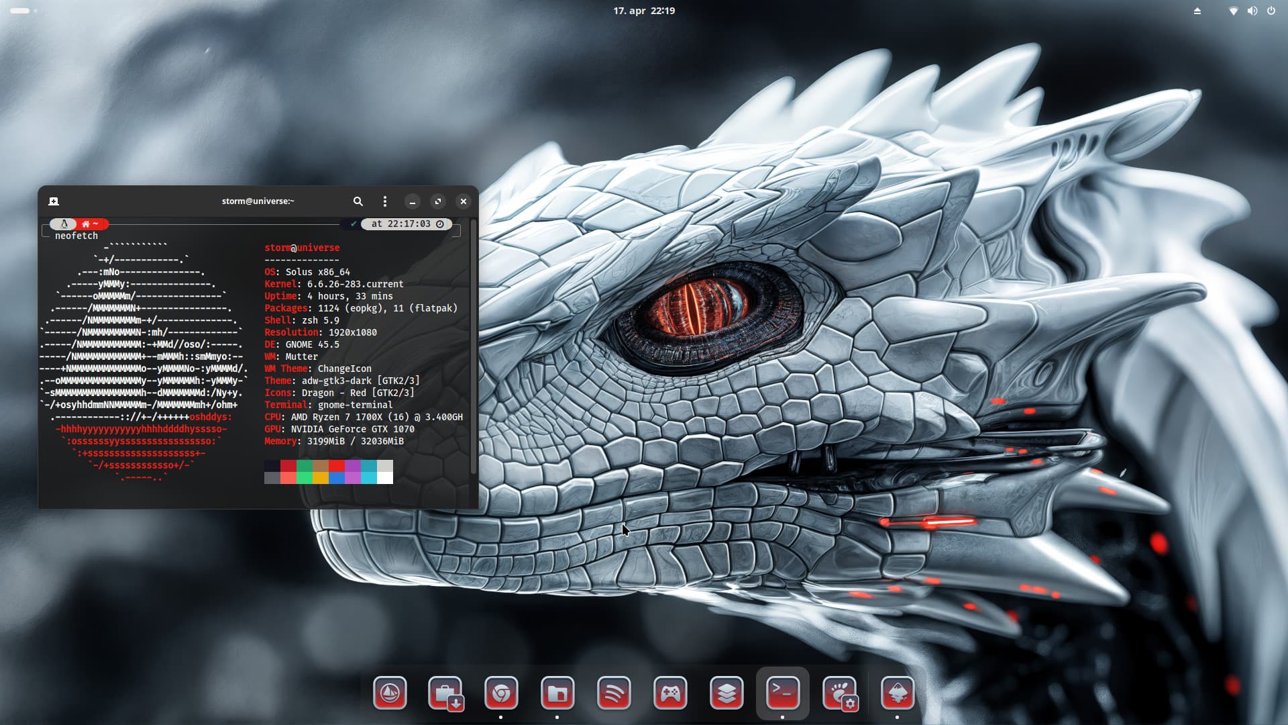This screenshot has height=725, width=1288.
Task: Open terminal search with magnifier icon
Action: tap(358, 201)
